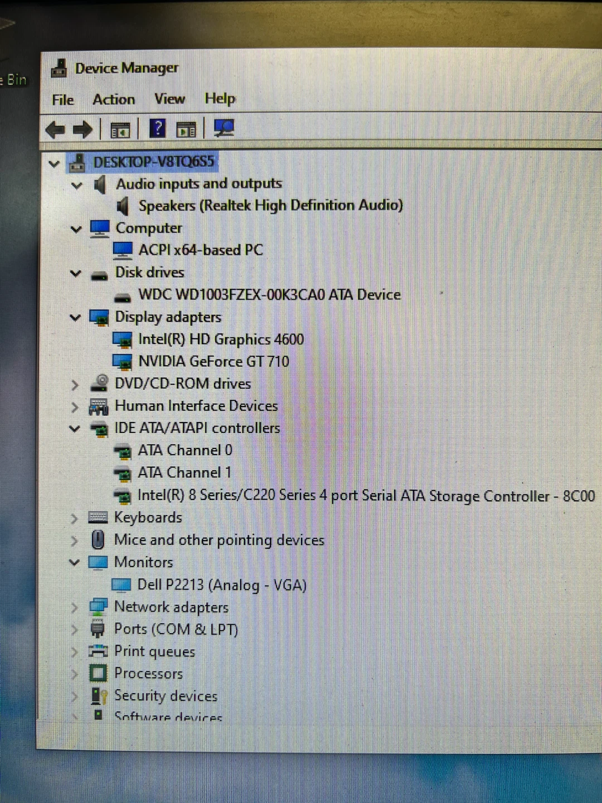602x803 pixels.
Task: Click the Device Manager window title text
Action: [127, 68]
